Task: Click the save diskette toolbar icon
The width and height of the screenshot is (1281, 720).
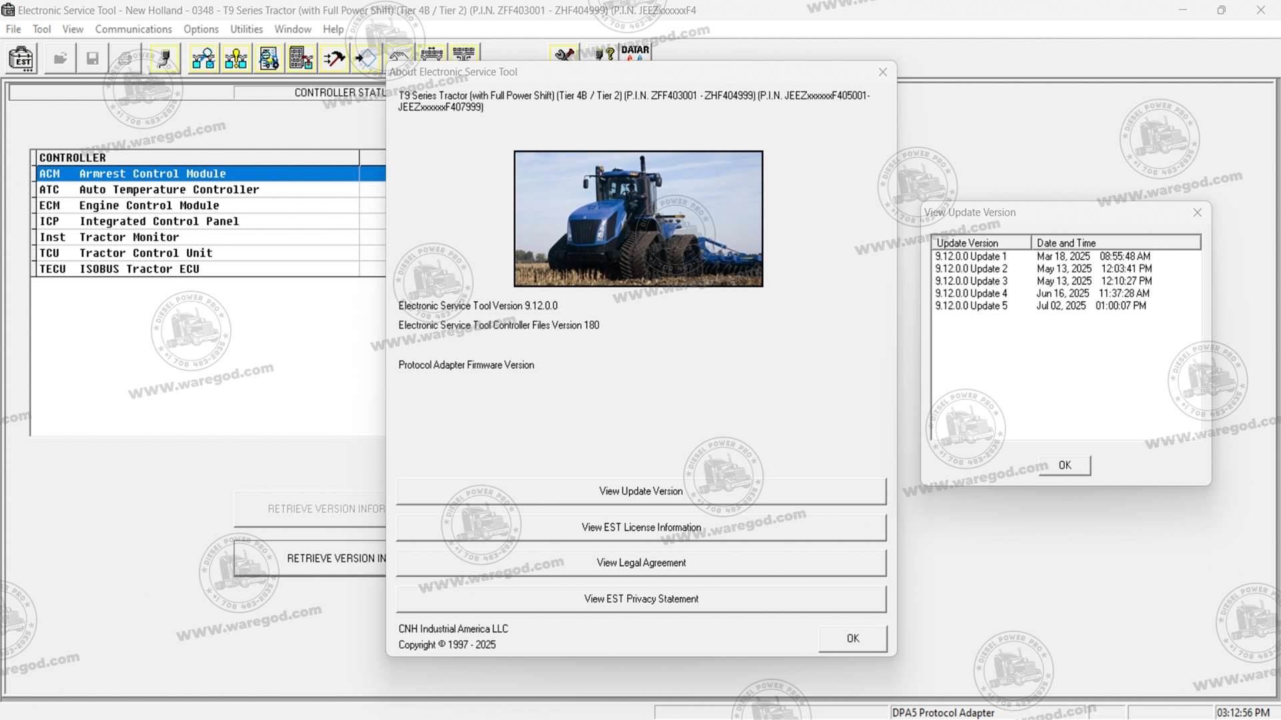Action: pyautogui.click(x=93, y=59)
